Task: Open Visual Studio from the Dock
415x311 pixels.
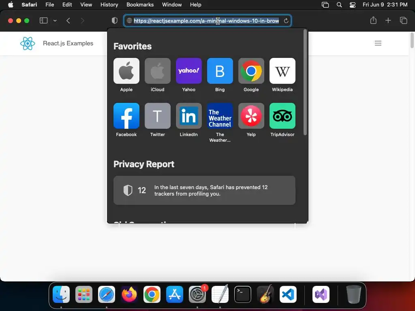Action: [321, 294]
